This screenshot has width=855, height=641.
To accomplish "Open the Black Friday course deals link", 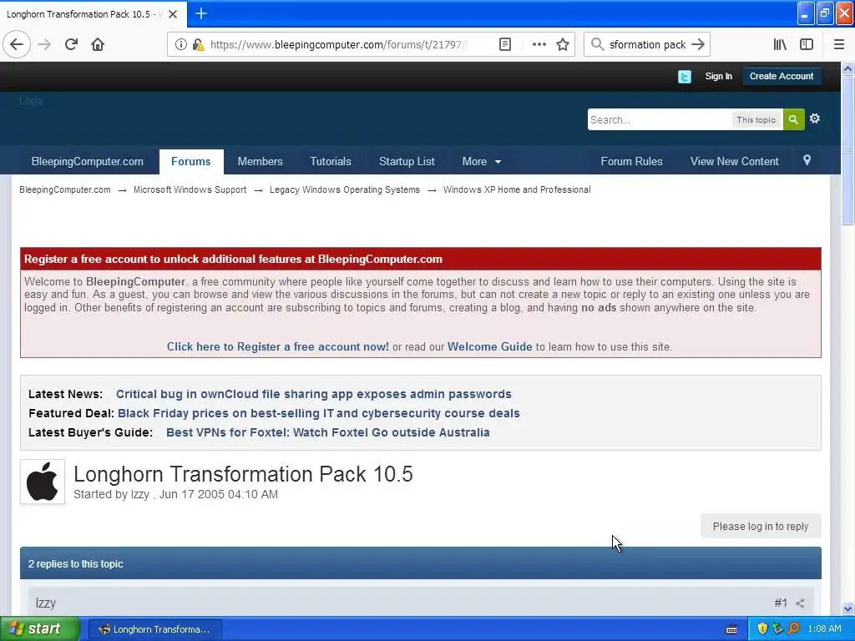I will 318,413.
